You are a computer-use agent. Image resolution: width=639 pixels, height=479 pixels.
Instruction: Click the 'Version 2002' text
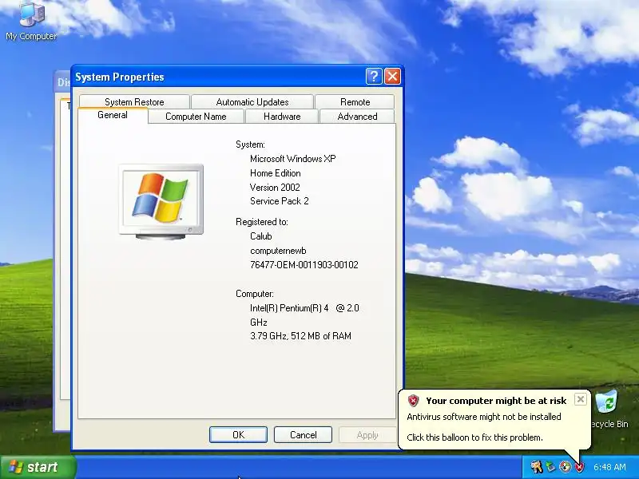click(x=275, y=188)
